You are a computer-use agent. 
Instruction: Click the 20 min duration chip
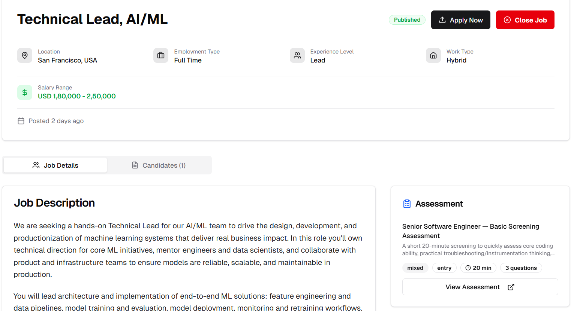(478, 268)
